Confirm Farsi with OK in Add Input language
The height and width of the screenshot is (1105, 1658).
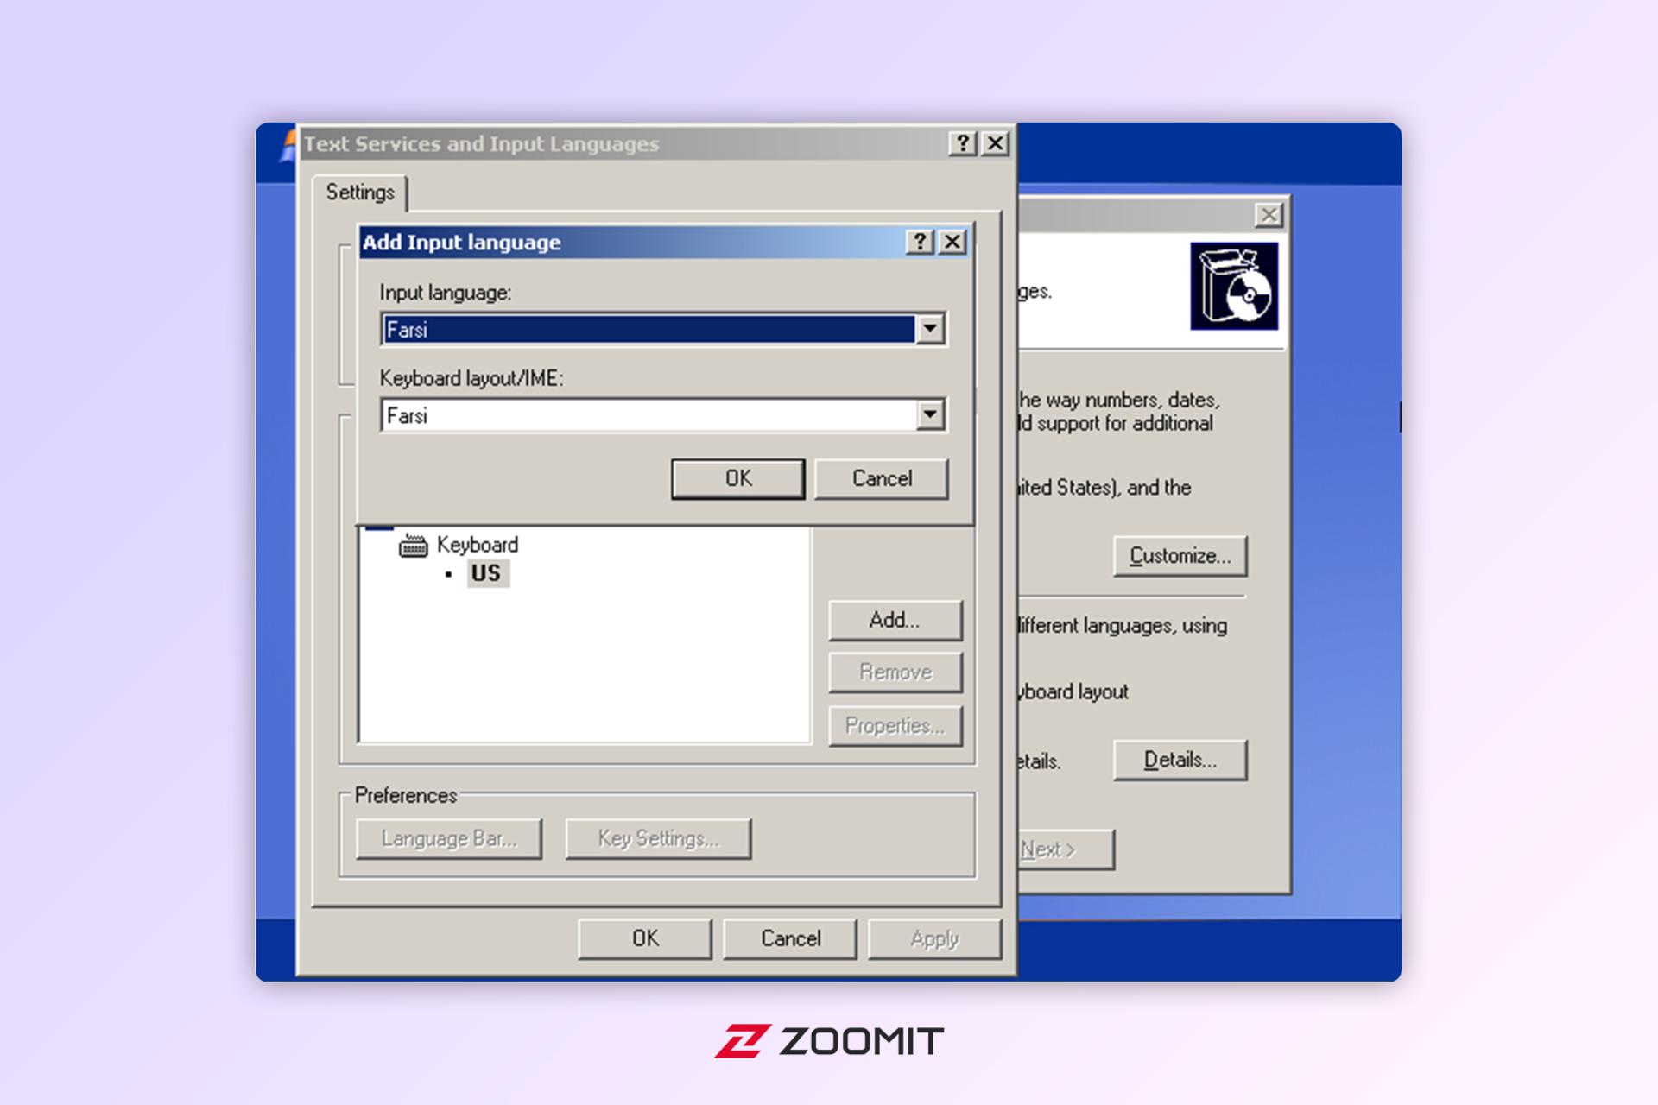tap(737, 478)
